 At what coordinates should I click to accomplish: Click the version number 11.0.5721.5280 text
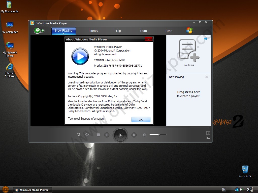point(115,60)
